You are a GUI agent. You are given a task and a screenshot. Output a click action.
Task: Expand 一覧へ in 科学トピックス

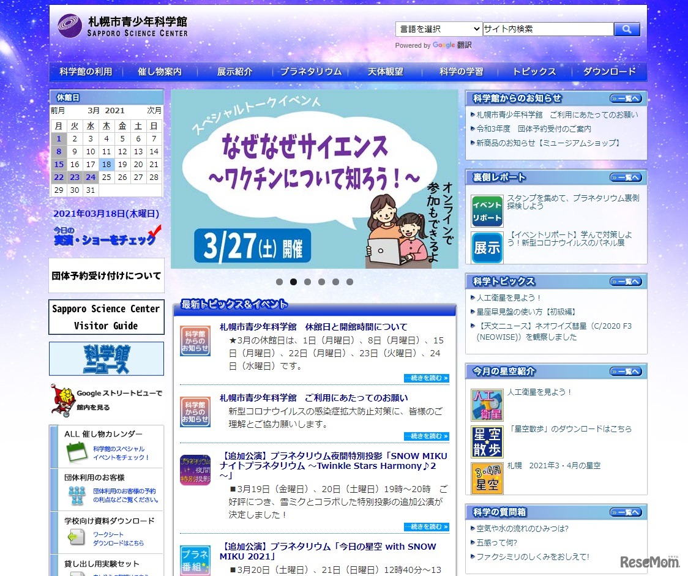click(626, 282)
